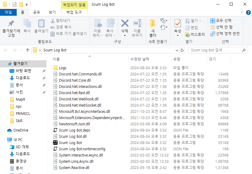Open the recent locations dropdown arrow
Viewport: 252px width, 174px height.
(21, 50)
